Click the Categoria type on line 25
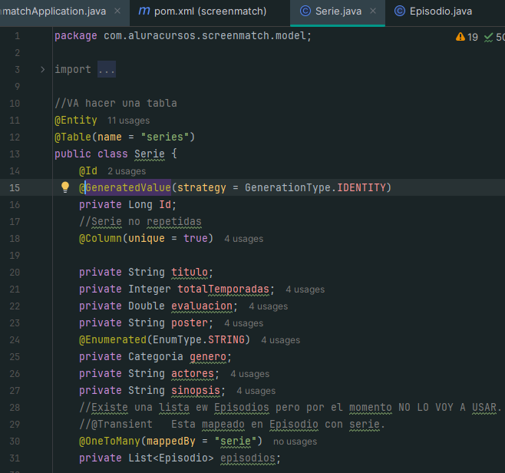 tap(156, 357)
